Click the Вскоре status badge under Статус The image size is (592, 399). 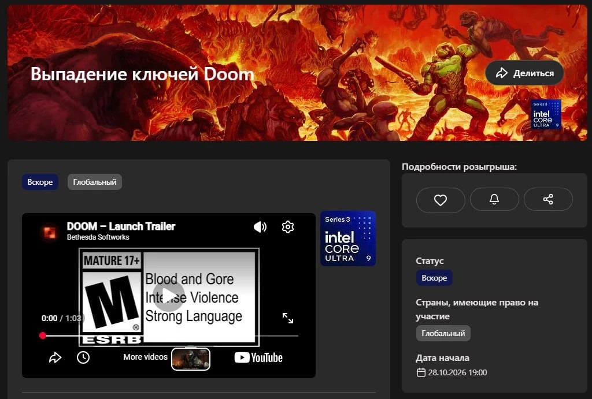[434, 278]
